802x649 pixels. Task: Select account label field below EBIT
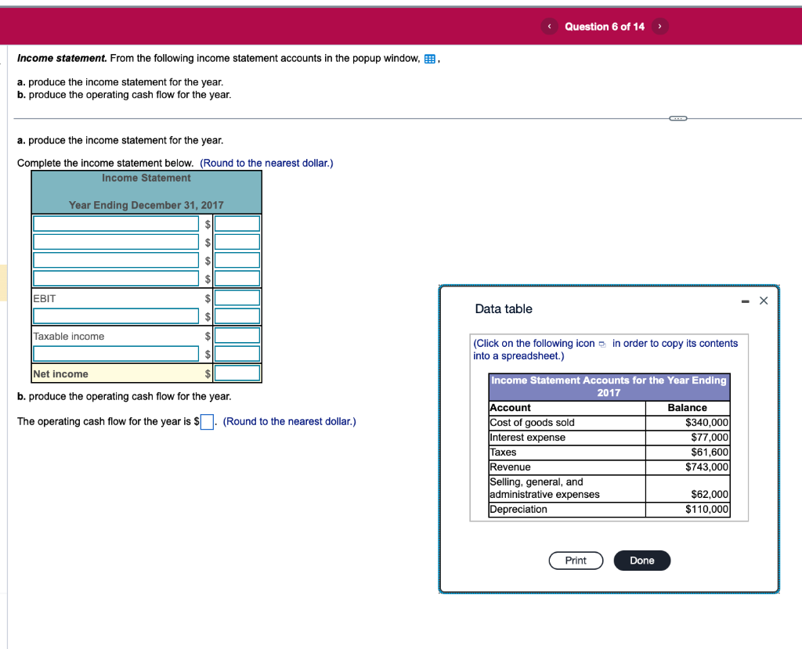pos(116,316)
